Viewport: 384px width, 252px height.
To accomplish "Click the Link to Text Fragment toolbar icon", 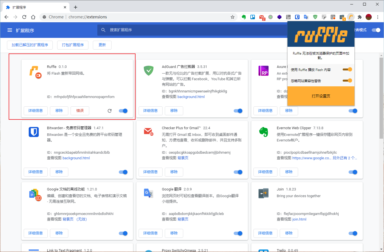I will tap(324, 17).
